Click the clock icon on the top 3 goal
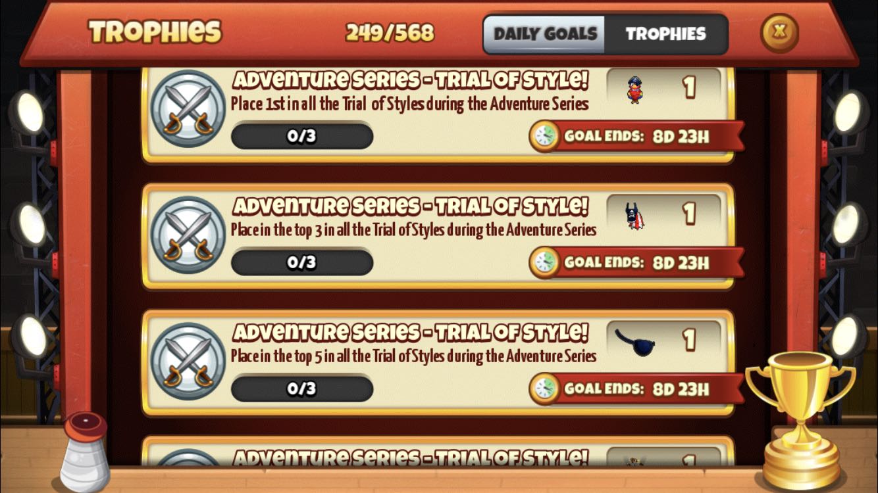Screen dimensions: 878x493 545,262
